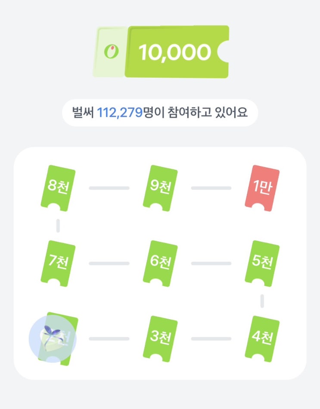Click the logo stub on the 10,000 coupon
Image resolution: width=320 pixels, height=409 pixels.
(110, 52)
